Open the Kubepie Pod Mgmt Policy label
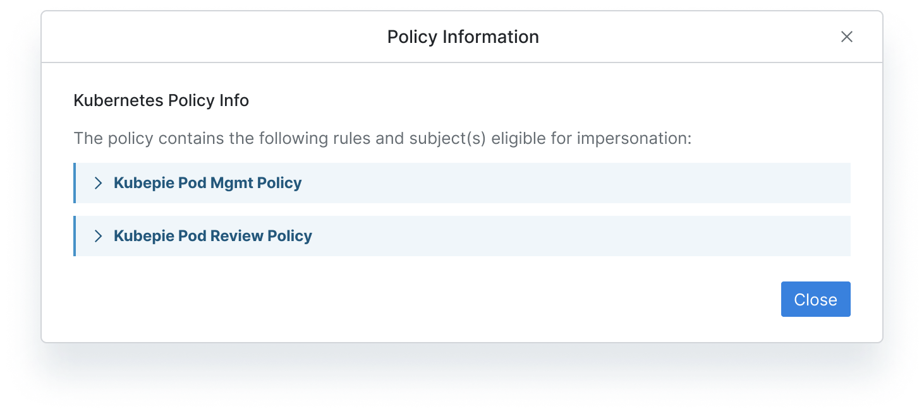 click(x=207, y=183)
